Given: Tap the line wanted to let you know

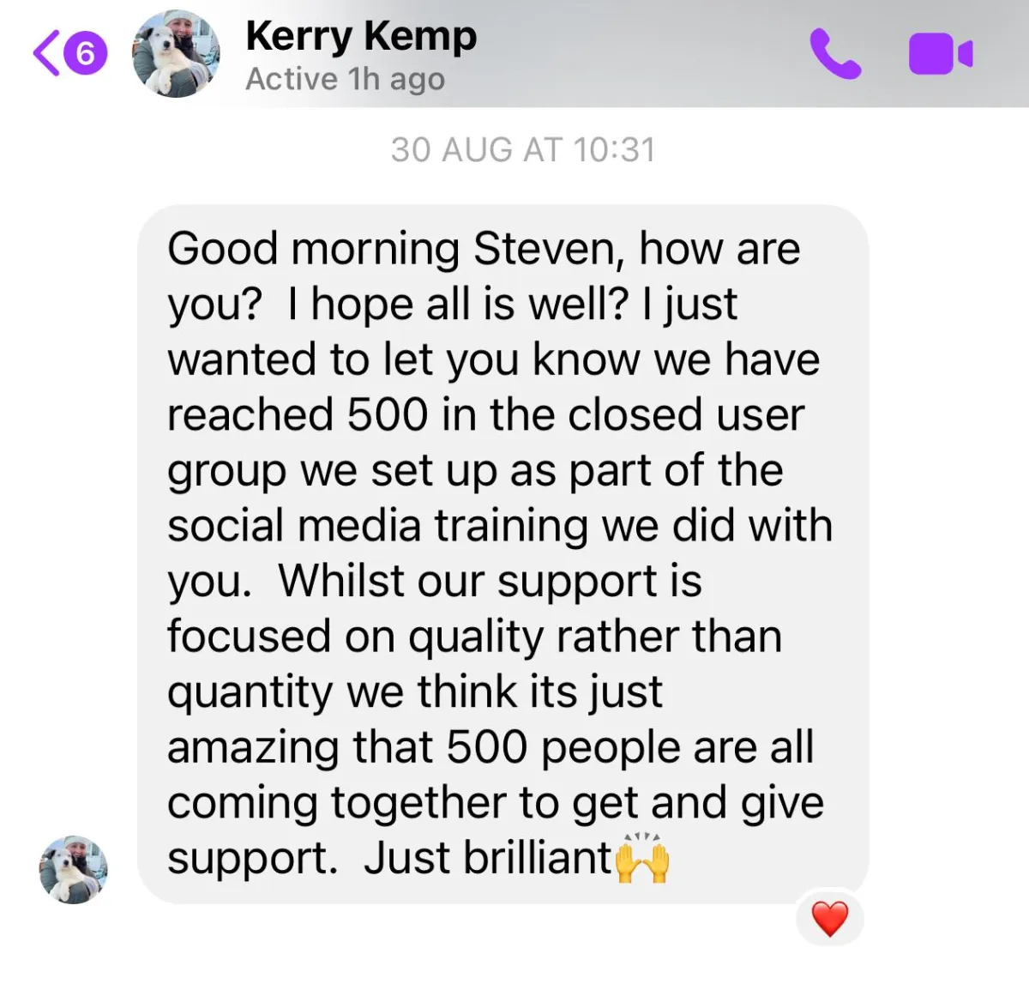Looking at the screenshot, I should tap(493, 359).
